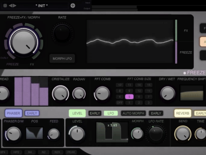Click the FREEZE indicator dot
Screen dimensions: 206x155
tap(185, 73)
